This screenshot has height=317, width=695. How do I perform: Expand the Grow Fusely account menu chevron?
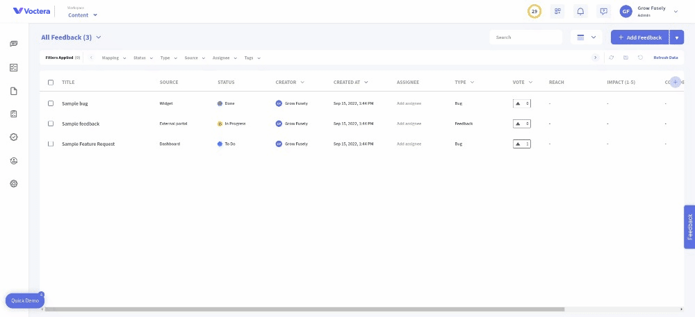[x=676, y=12]
